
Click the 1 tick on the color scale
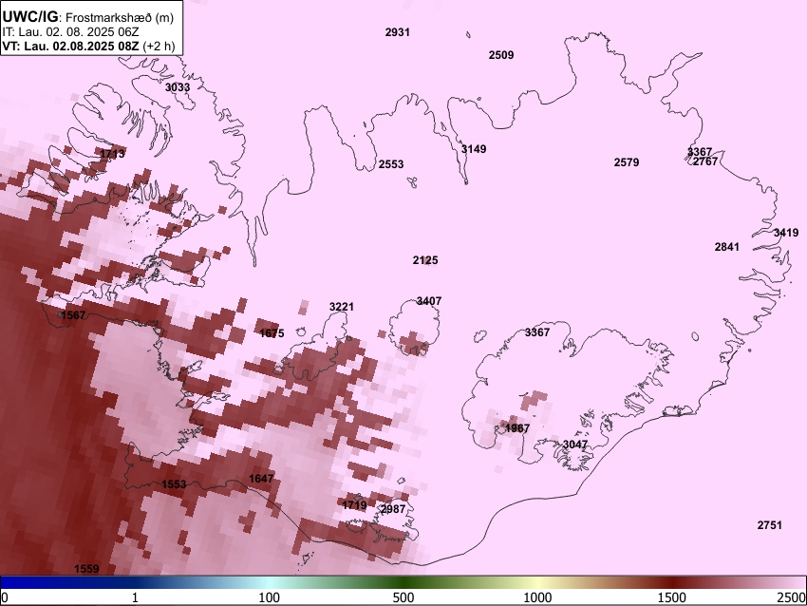(135, 597)
